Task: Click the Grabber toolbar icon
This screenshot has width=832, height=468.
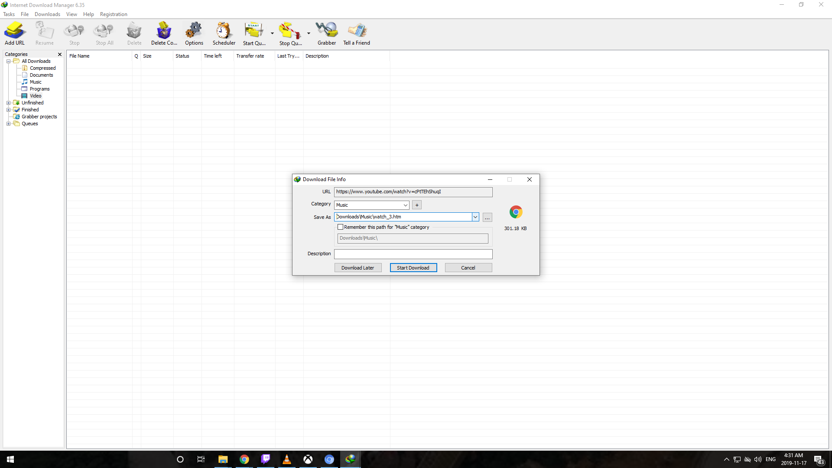Action: coord(327,33)
